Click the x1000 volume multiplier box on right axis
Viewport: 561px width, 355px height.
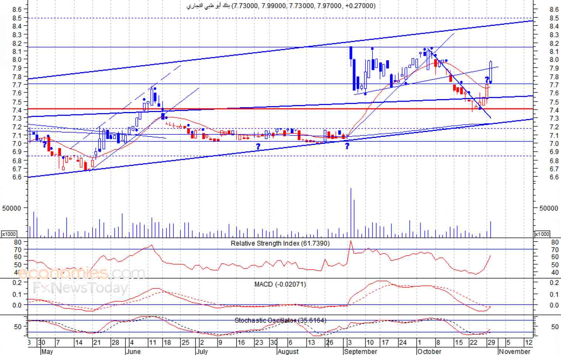point(542,234)
